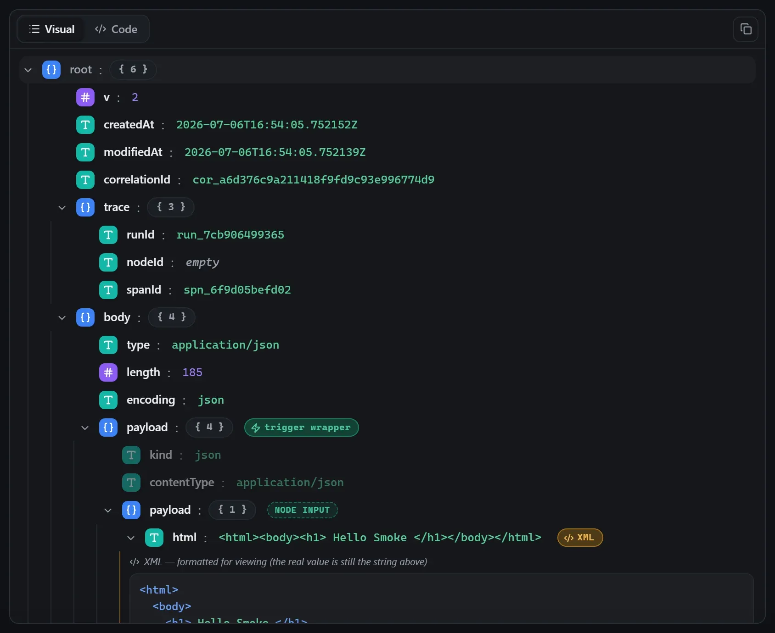Viewport: 775px width, 633px height.
Task: Click the type value application/json
Action: [x=225, y=345]
